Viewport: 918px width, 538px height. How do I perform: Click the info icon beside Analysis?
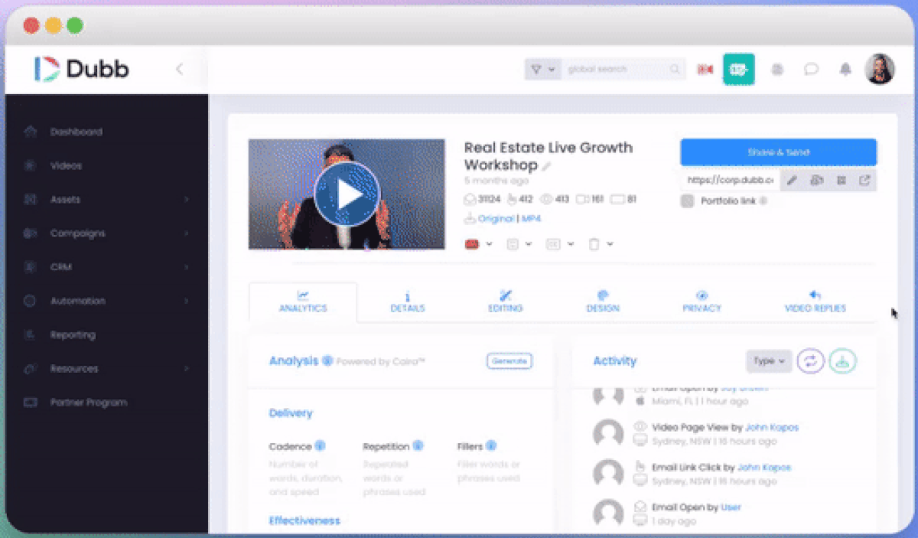327,360
